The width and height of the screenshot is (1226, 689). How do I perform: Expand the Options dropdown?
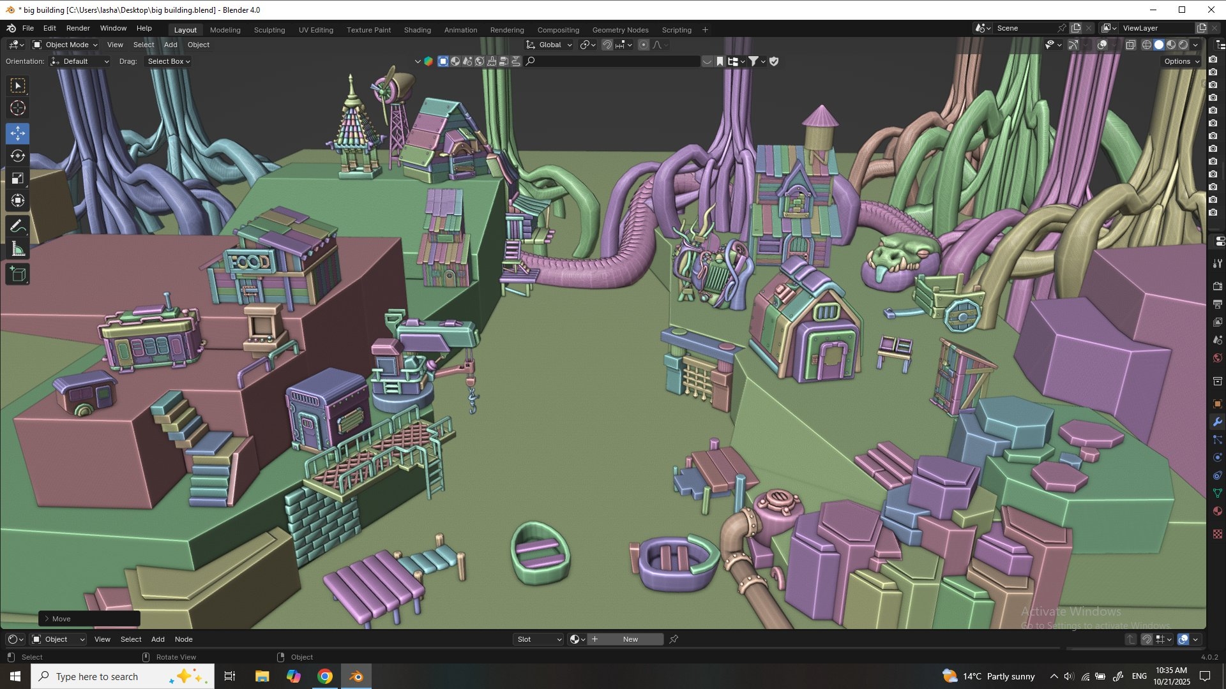[x=1181, y=61]
